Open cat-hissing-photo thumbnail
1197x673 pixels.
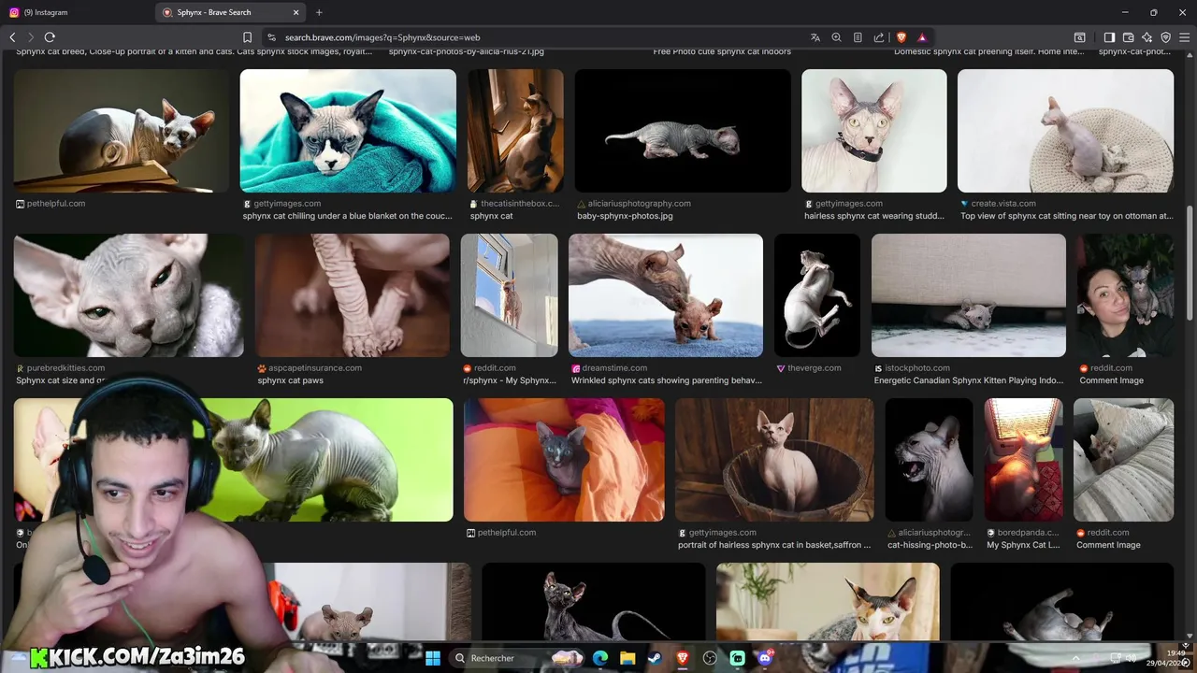click(930, 460)
